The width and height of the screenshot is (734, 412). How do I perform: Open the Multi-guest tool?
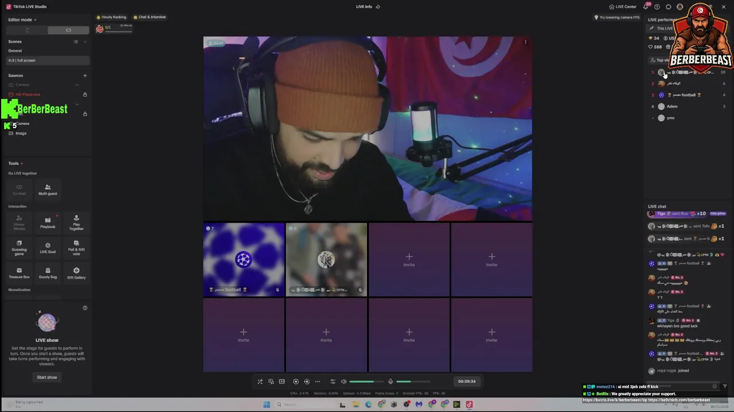click(48, 189)
